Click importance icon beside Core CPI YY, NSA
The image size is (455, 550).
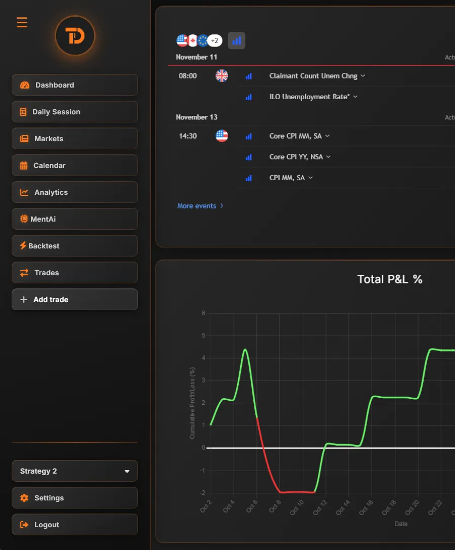click(249, 157)
